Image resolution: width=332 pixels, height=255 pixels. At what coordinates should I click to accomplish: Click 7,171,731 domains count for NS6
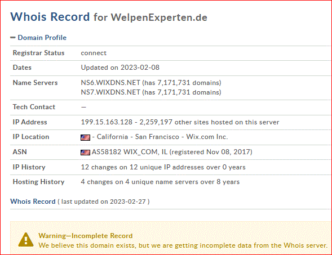coord(182,83)
